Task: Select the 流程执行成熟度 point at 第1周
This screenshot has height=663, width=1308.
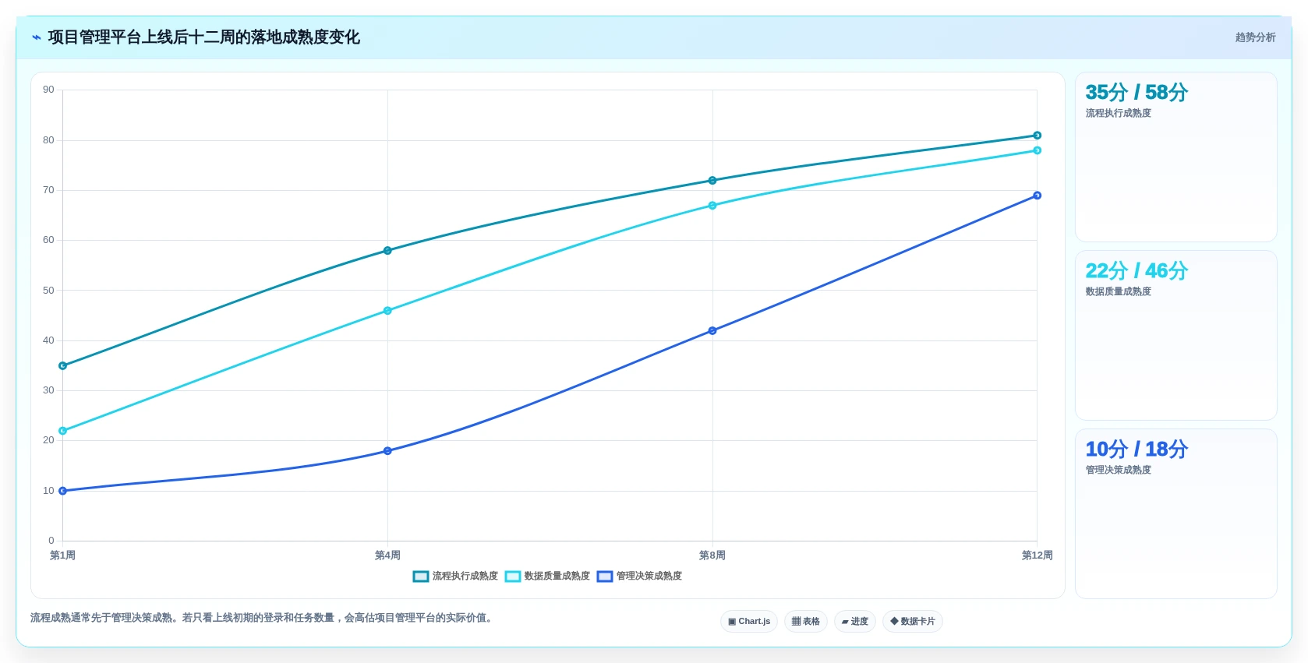Action: click(63, 365)
